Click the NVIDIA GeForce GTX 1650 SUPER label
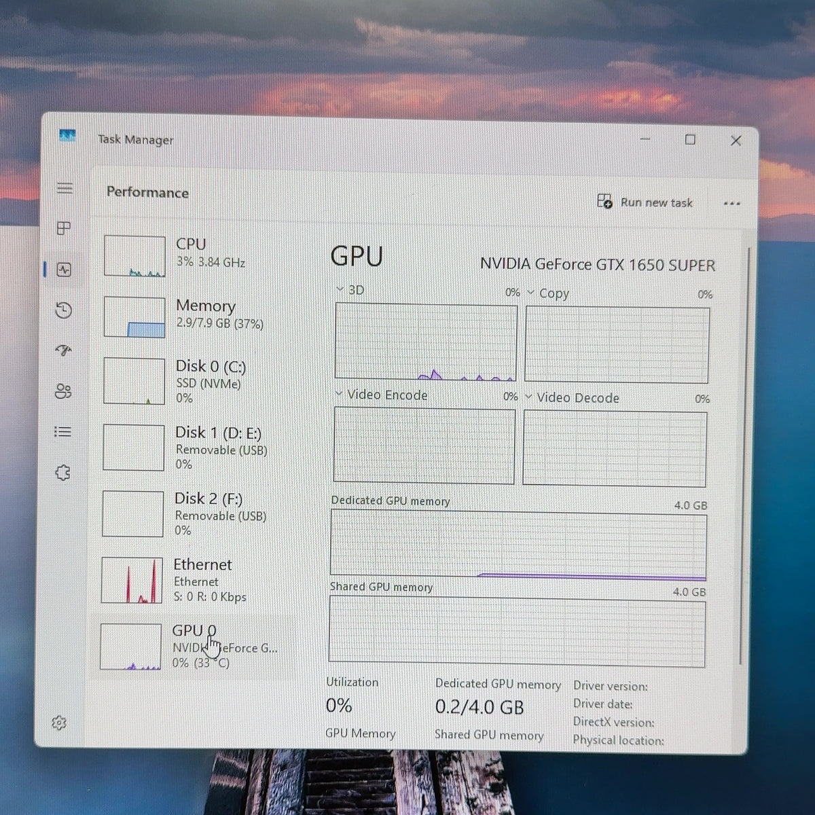 click(x=598, y=264)
